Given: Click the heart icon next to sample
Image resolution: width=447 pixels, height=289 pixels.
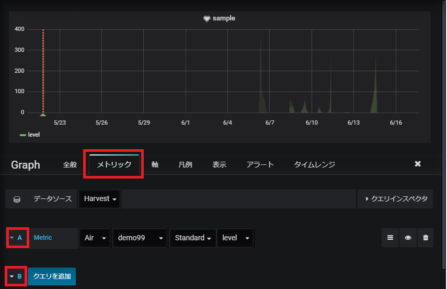Looking at the screenshot, I should tap(207, 18).
